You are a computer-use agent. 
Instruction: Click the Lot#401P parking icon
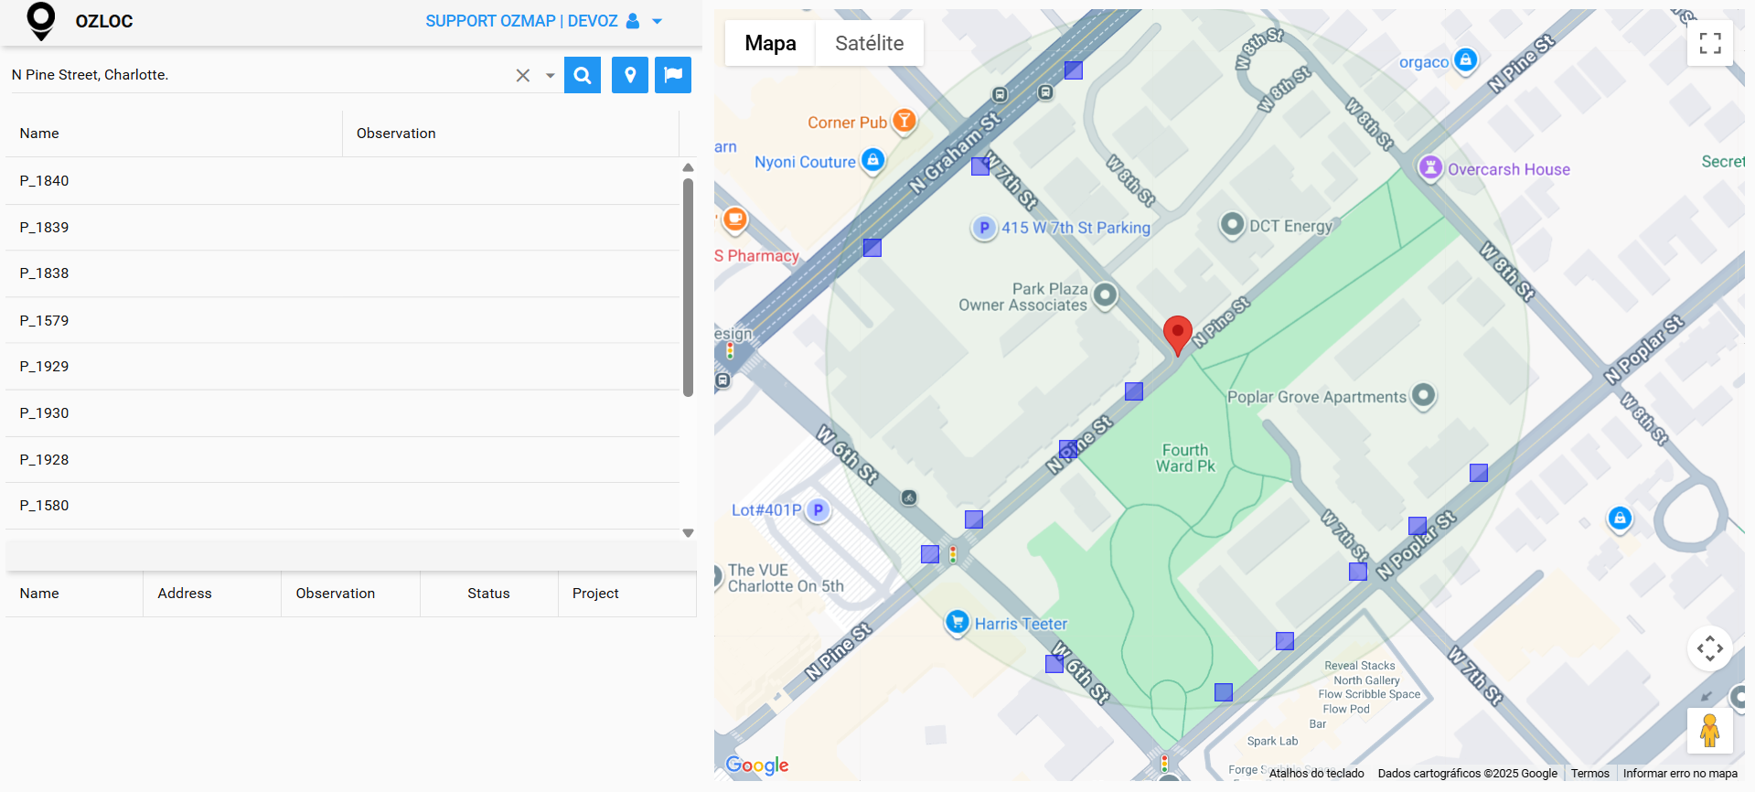pyautogui.click(x=818, y=510)
